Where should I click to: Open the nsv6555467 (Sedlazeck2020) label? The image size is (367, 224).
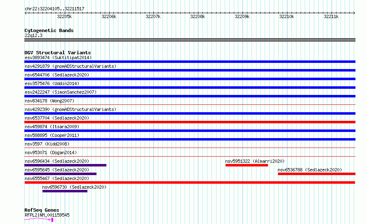click(x=57, y=178)
